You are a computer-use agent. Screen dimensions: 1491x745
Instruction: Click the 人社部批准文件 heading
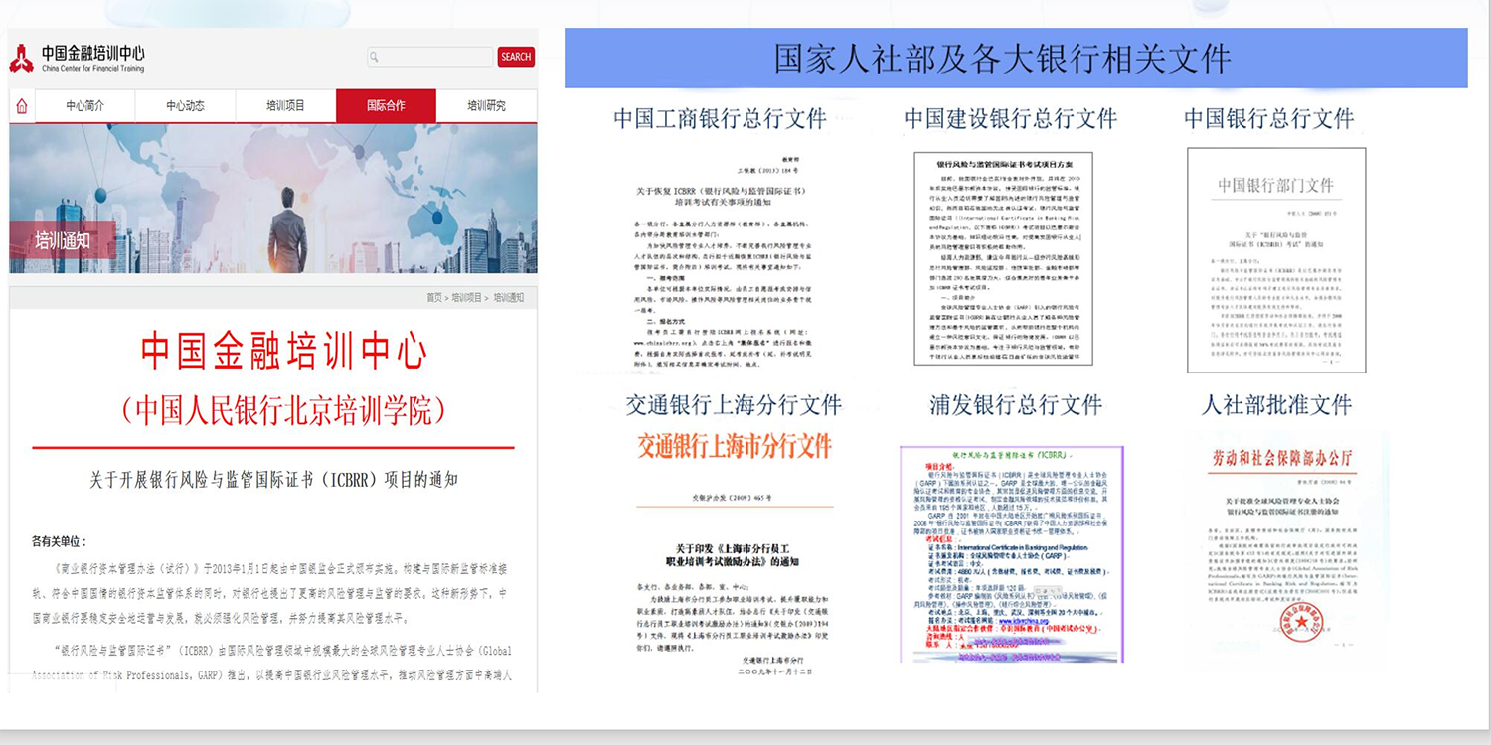1276,405
